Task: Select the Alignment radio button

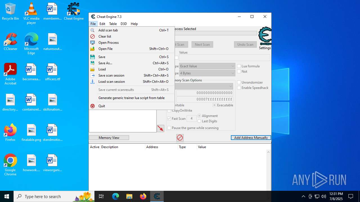Action: 199,116
